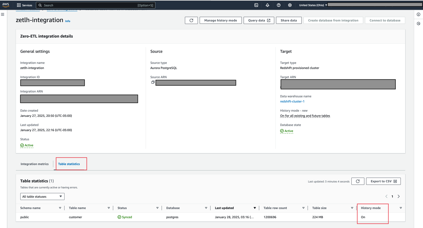Open the All table statuses filter dropdown
This screenshot has width=423, height=228.
[x=42, y=197]
